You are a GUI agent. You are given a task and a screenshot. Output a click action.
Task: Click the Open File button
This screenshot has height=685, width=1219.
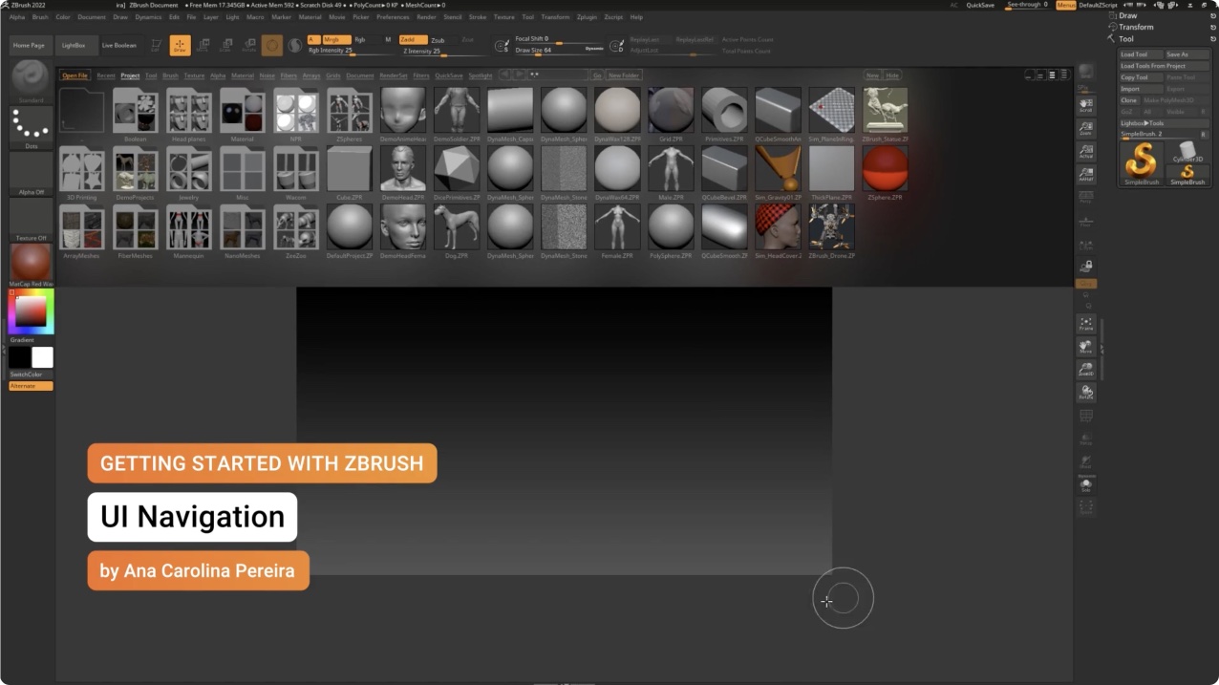[75, 75]
